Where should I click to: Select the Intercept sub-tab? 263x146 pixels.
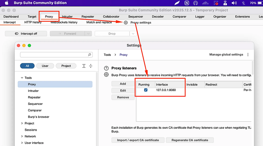[x=9, y=22]
